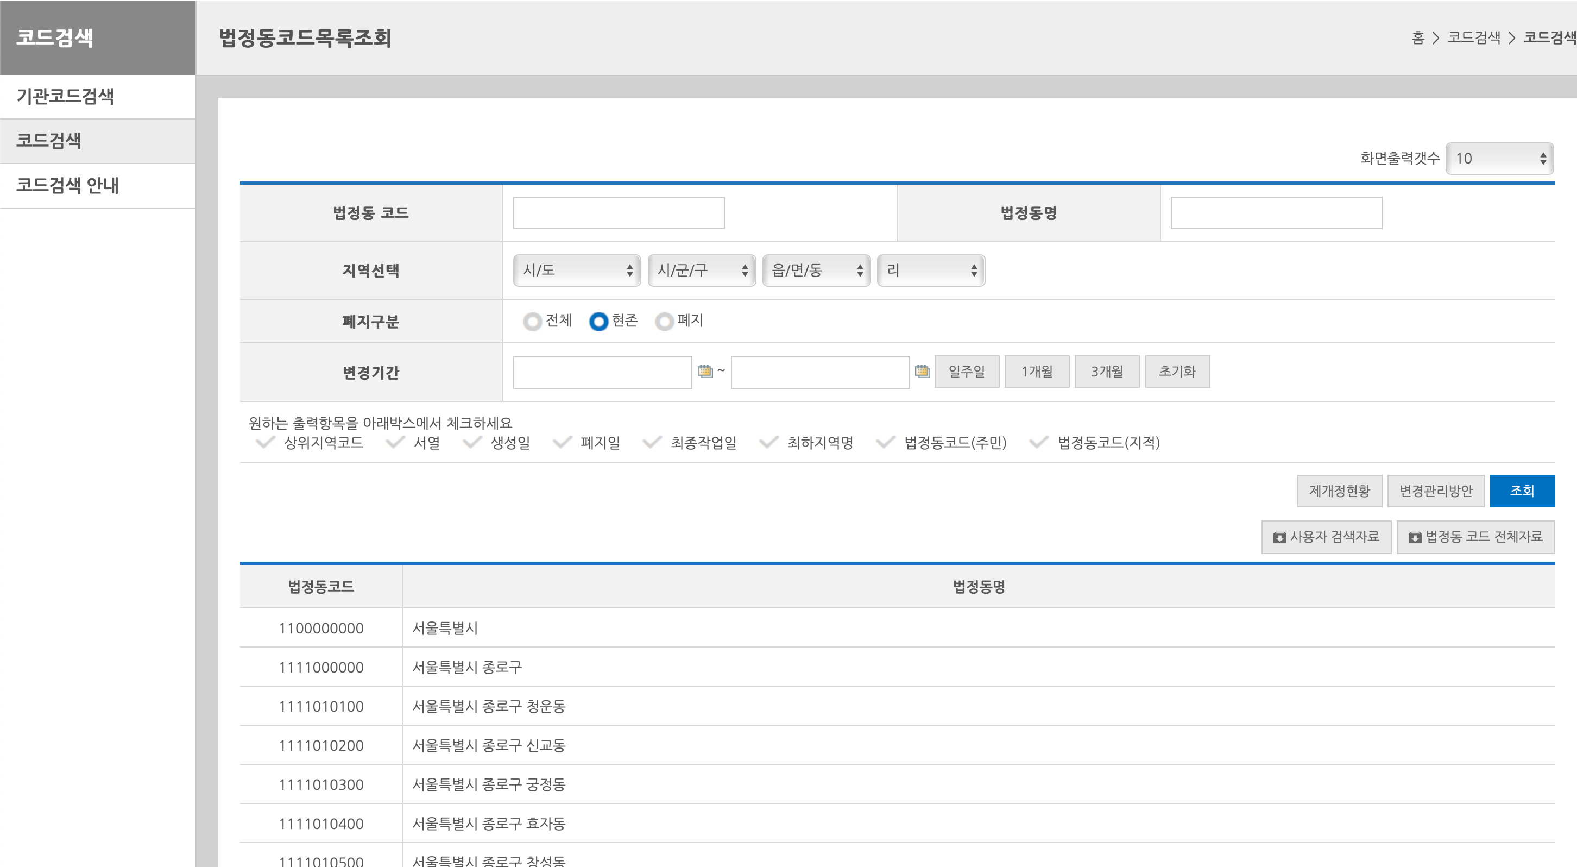Expand the 시/군/구 selector
Image resolution: width=1577 pixels, height=867 pixels.
point(702,270)
